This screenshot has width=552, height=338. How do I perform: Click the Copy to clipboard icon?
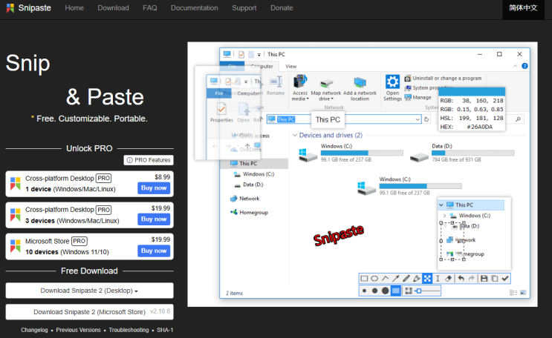[495, 279]
